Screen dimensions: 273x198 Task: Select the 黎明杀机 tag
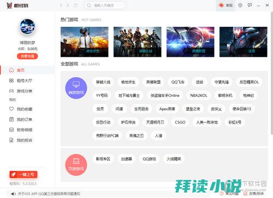click(225, 95)
